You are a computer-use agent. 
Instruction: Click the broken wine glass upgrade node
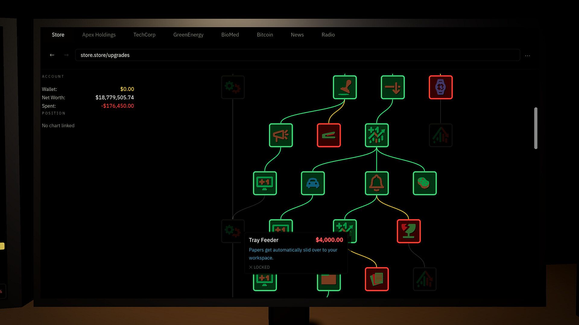click(409, 231)
